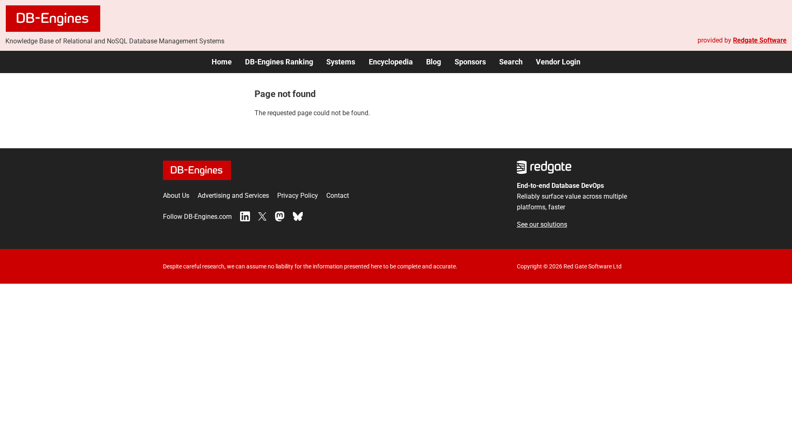
Task: Click the DB-Engines logo in the header
Action: 53,18
